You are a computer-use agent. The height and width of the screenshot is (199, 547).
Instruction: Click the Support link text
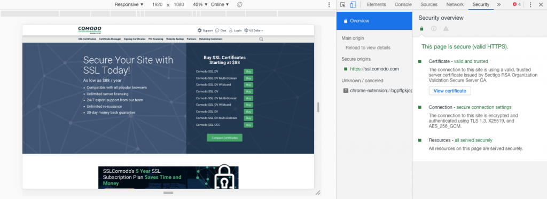(x=208, y=30)
